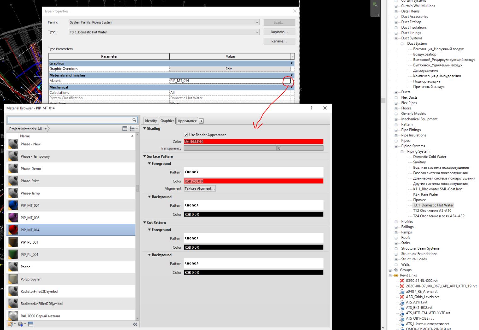Click the search magnifier in Material Browser

coord(134,120)
